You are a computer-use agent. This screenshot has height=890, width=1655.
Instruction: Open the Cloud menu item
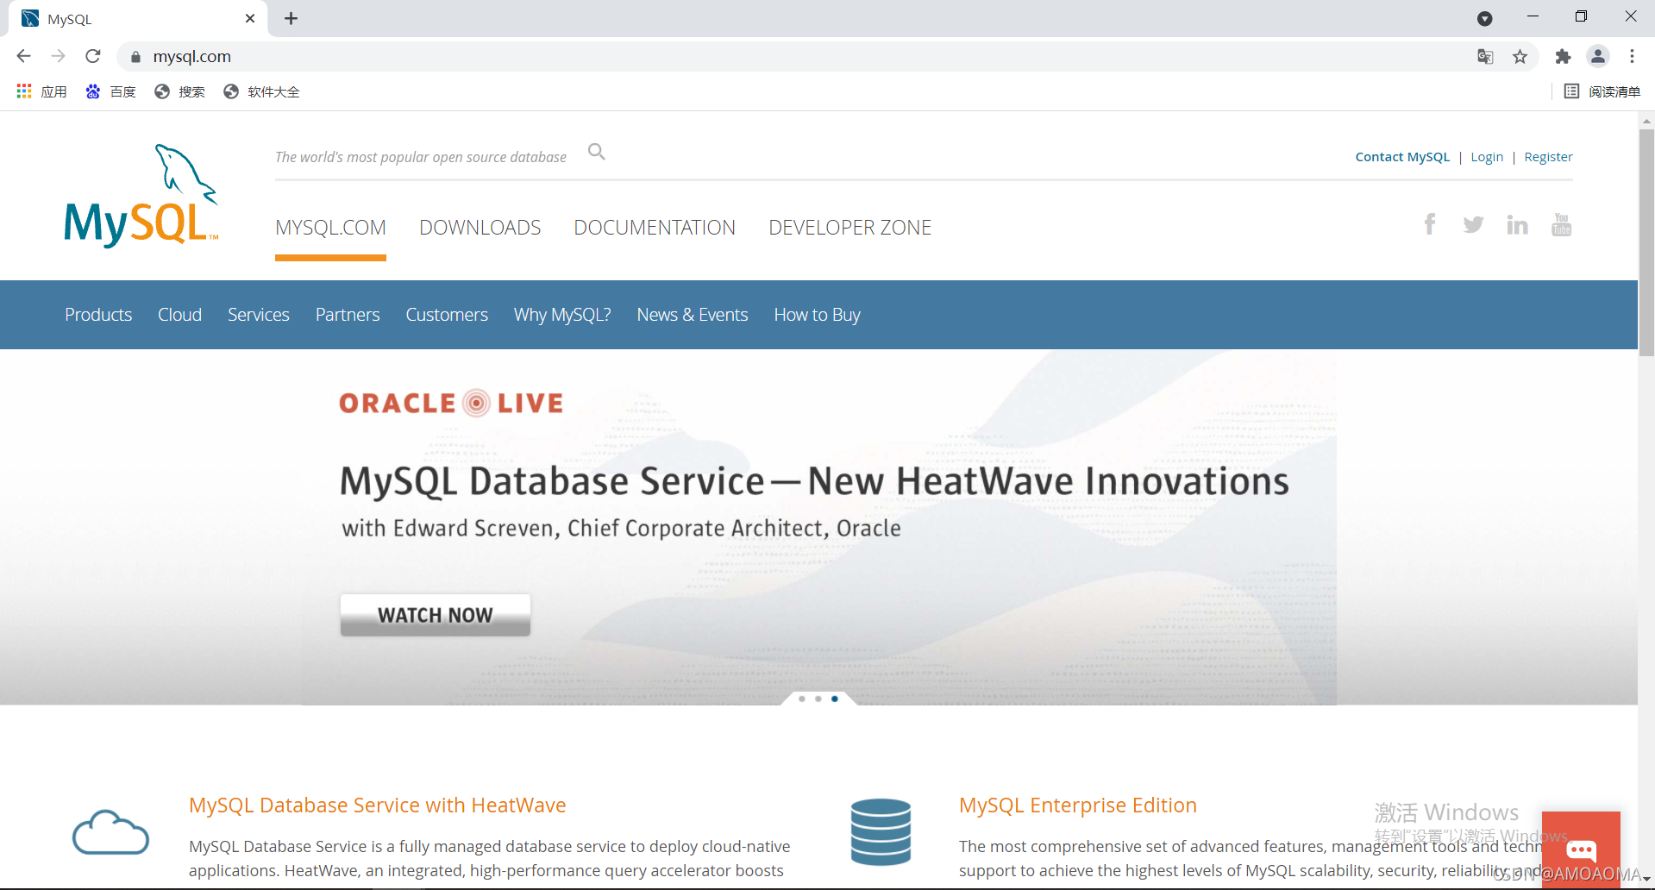[179, 315]
